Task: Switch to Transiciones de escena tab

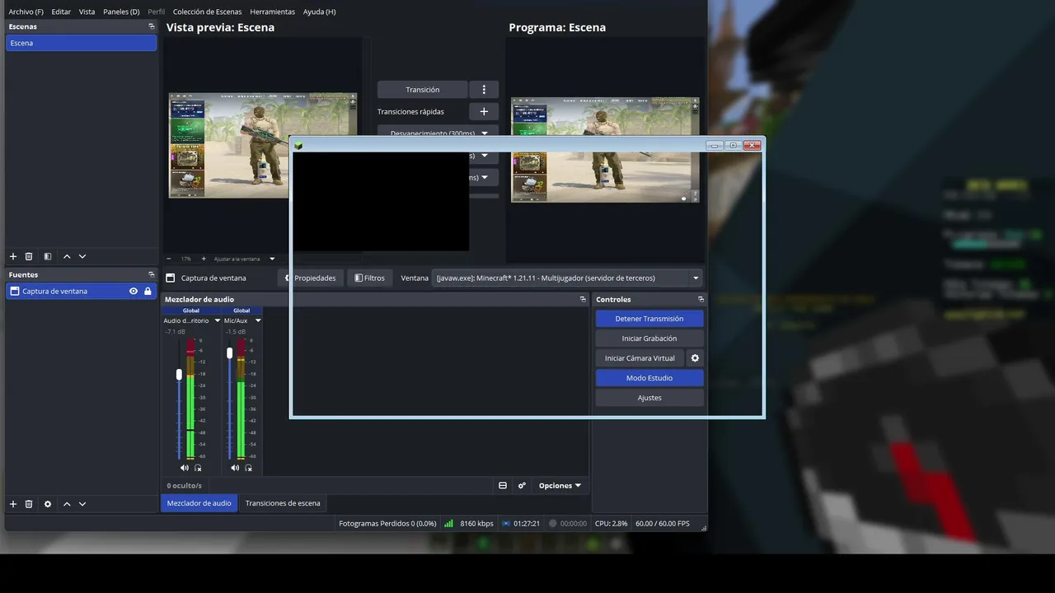Action: pyautogui.click(x=283, y=503)
